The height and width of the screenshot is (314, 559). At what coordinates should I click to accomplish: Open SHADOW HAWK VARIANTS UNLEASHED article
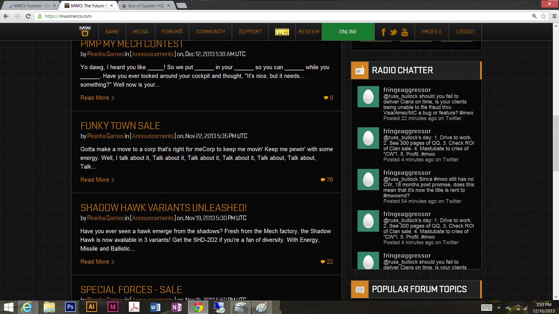pos(164,208)
